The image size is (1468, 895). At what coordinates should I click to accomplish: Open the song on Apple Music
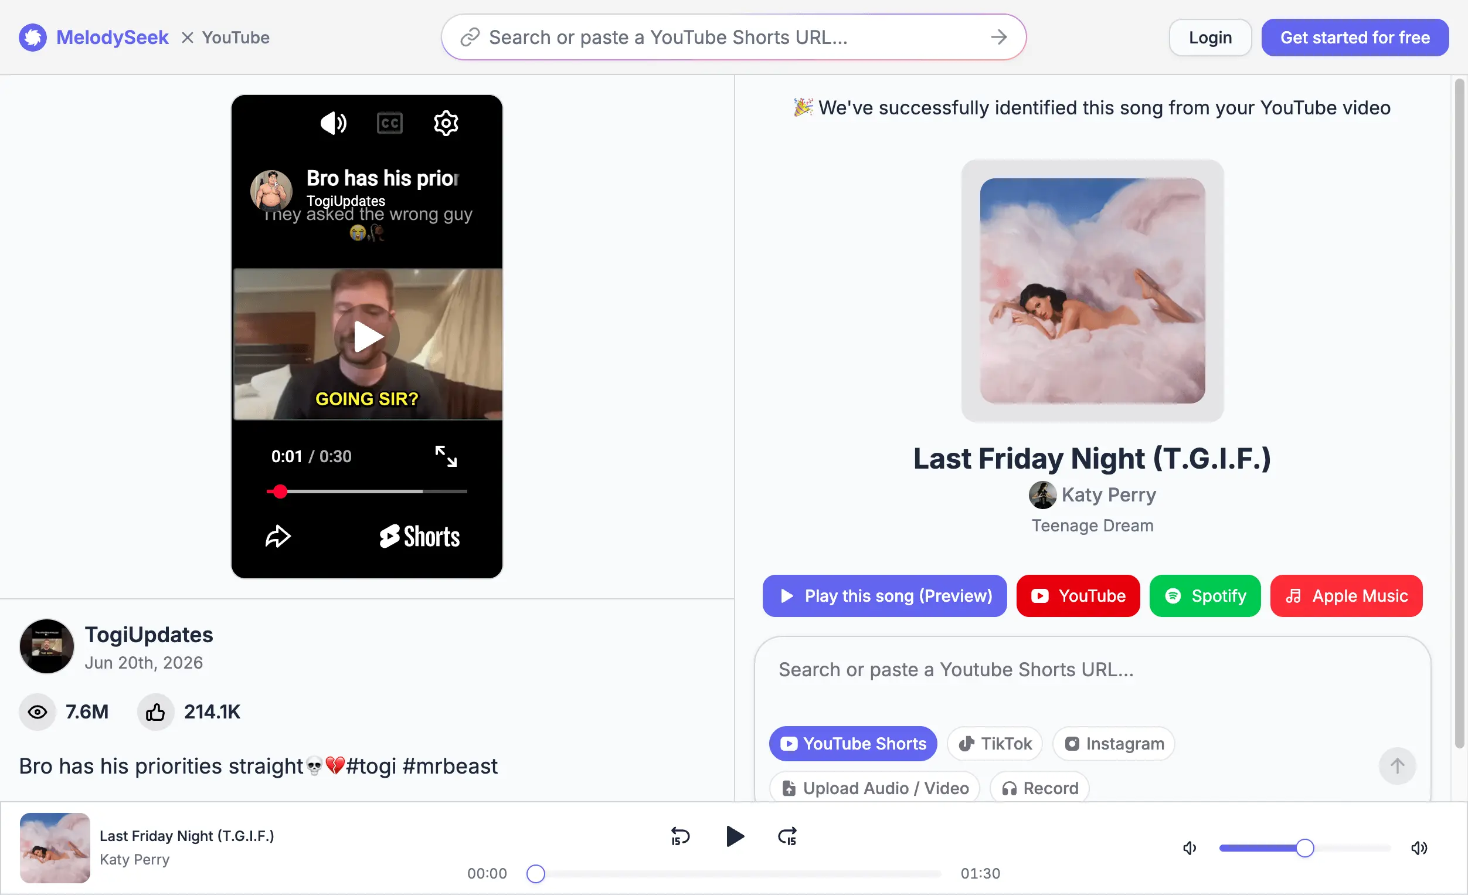pos(1346,596)
